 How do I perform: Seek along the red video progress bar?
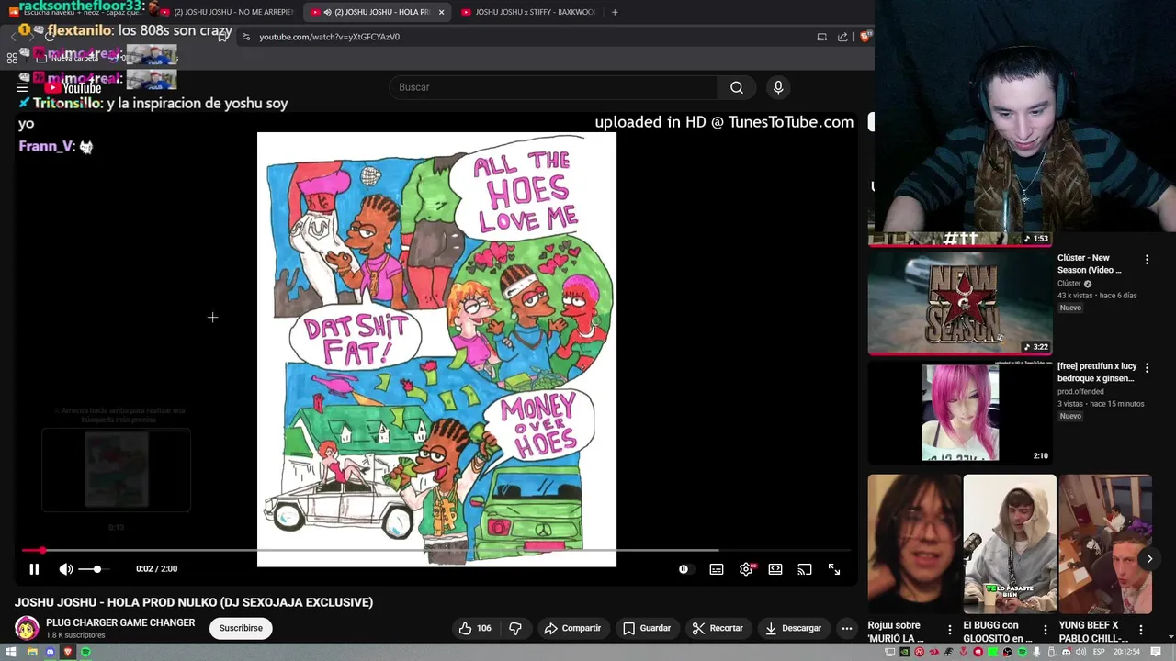tap(436, 551)
